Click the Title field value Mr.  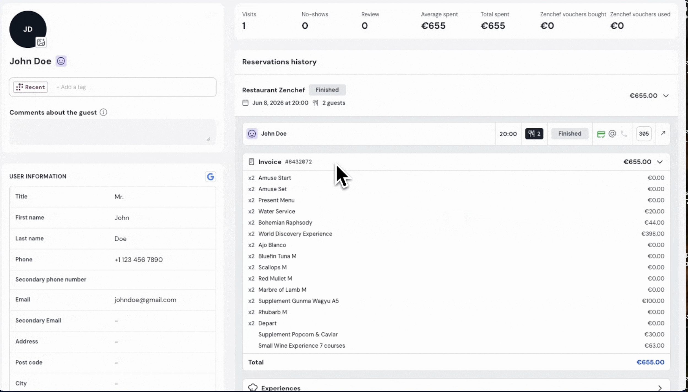point(119,197)
